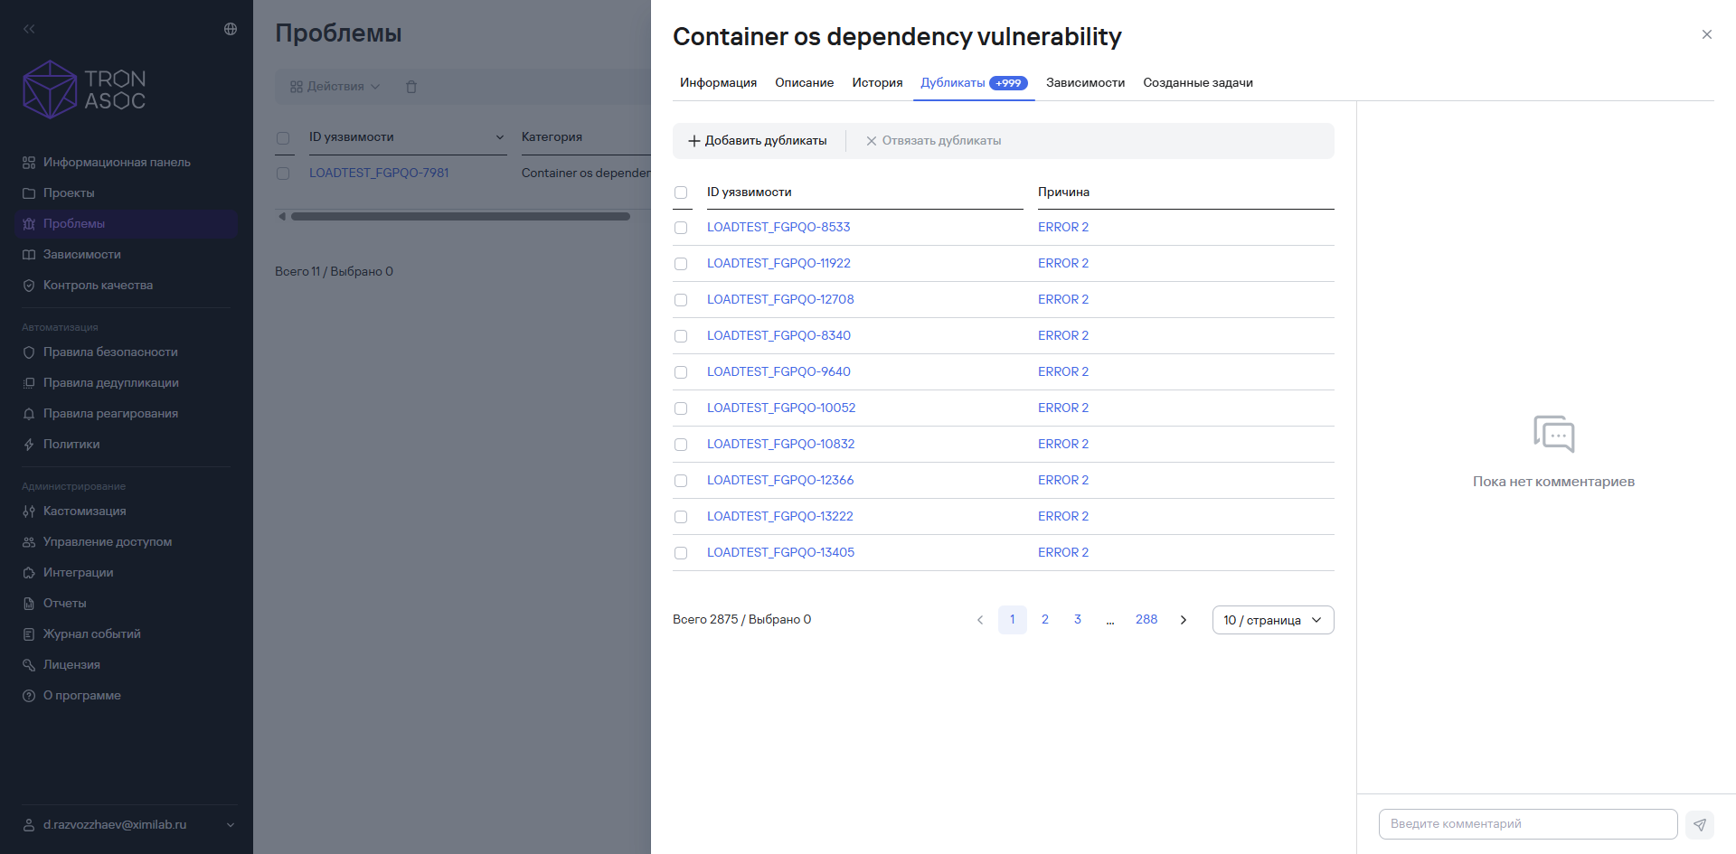Open Интеграции in the sidebar
1736x854 pixels.
(x=78, y=573)
